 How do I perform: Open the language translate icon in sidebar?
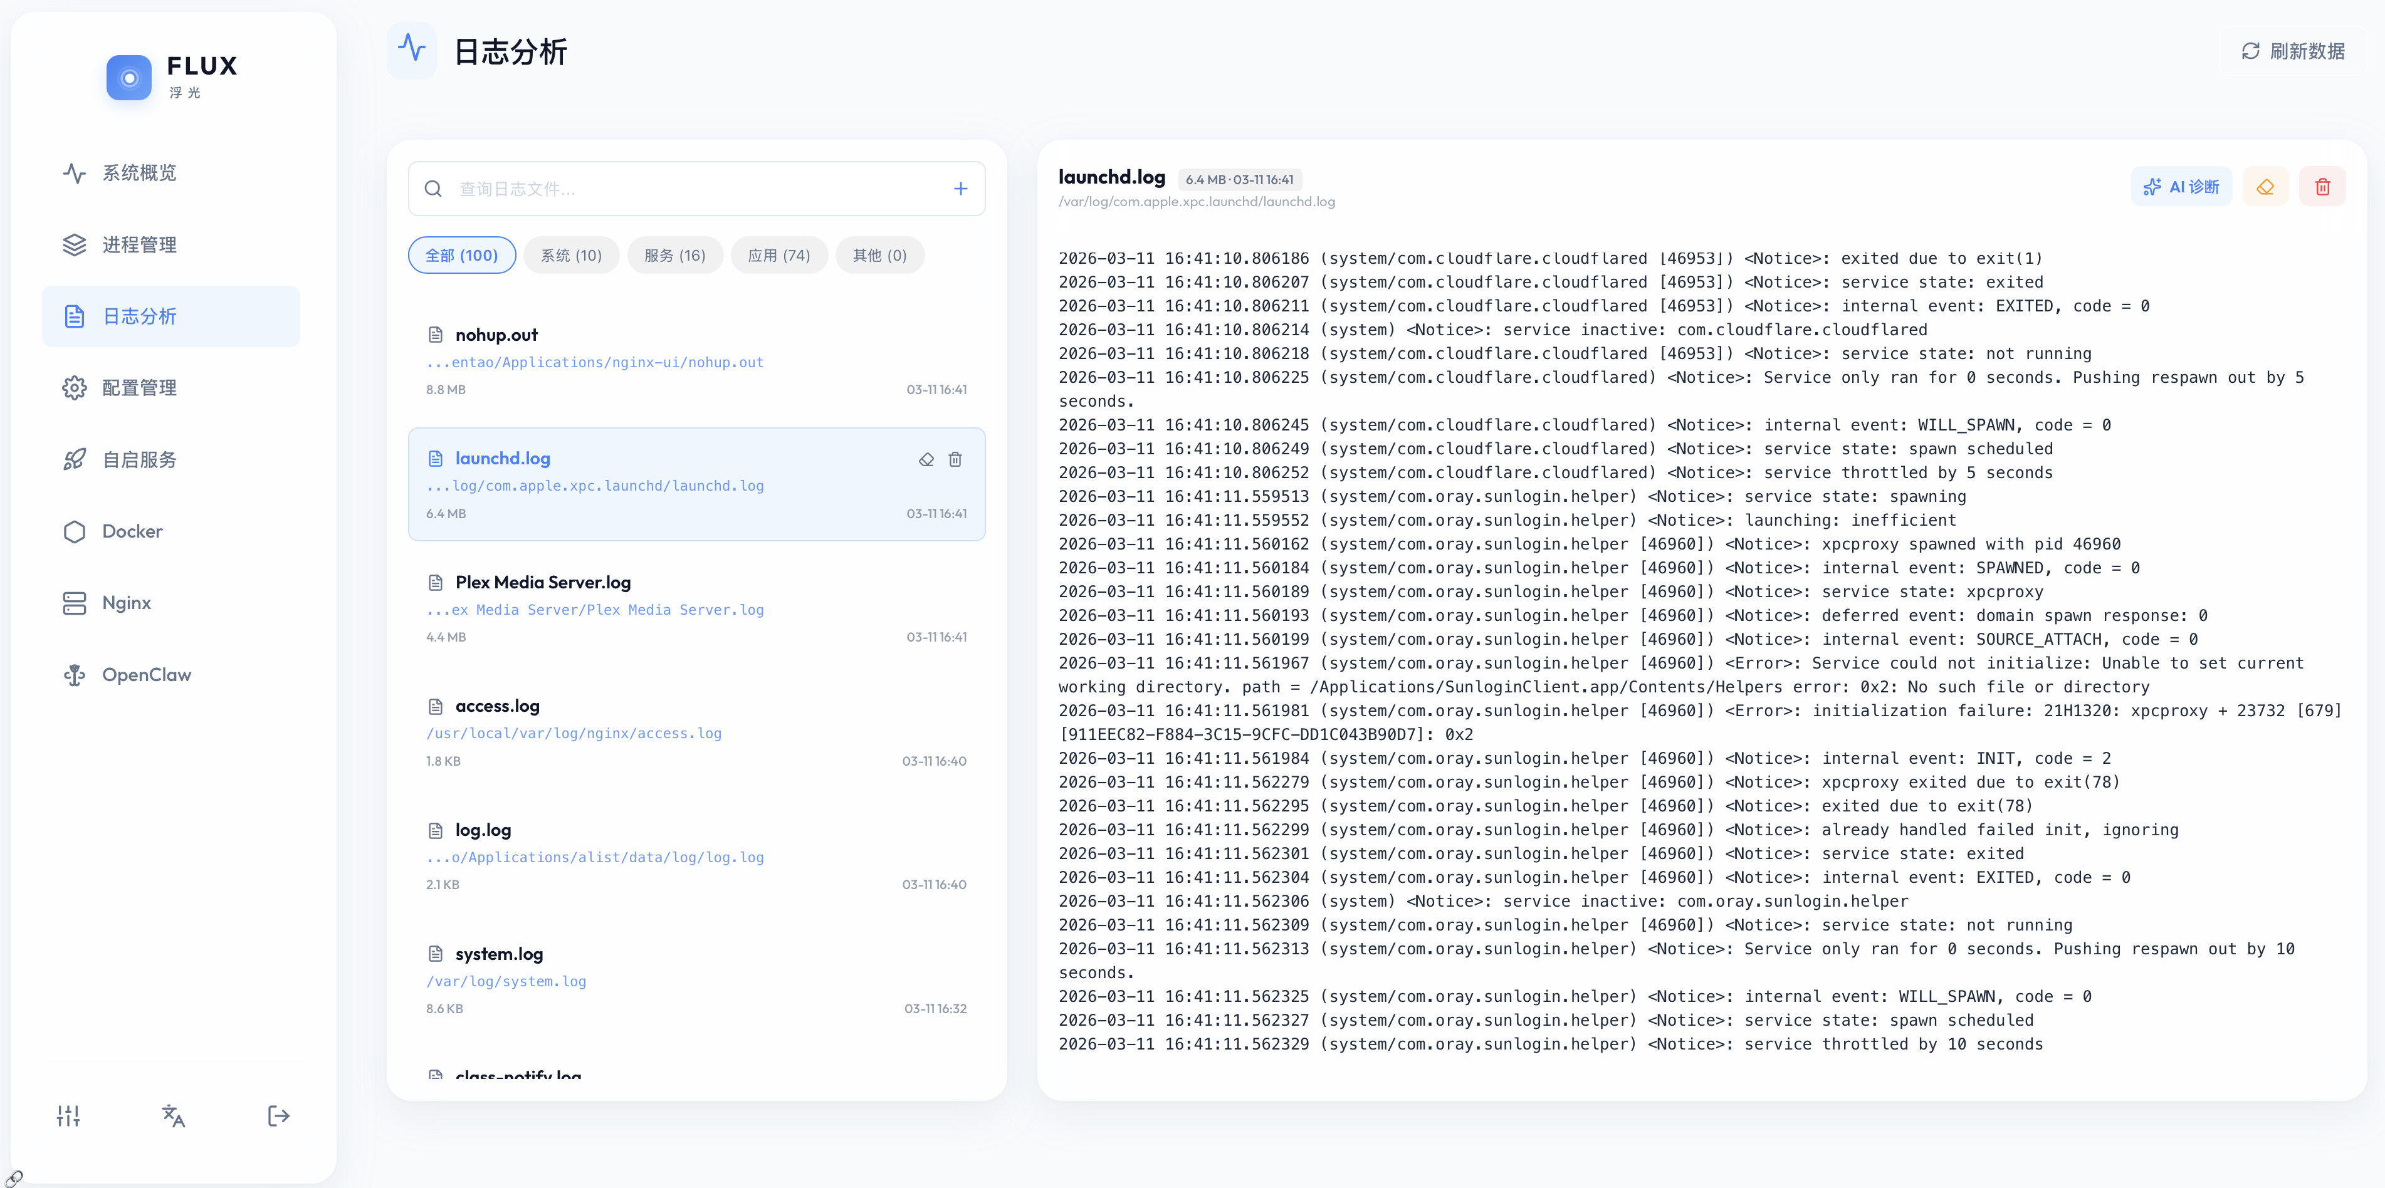[x=173, y=1116]
